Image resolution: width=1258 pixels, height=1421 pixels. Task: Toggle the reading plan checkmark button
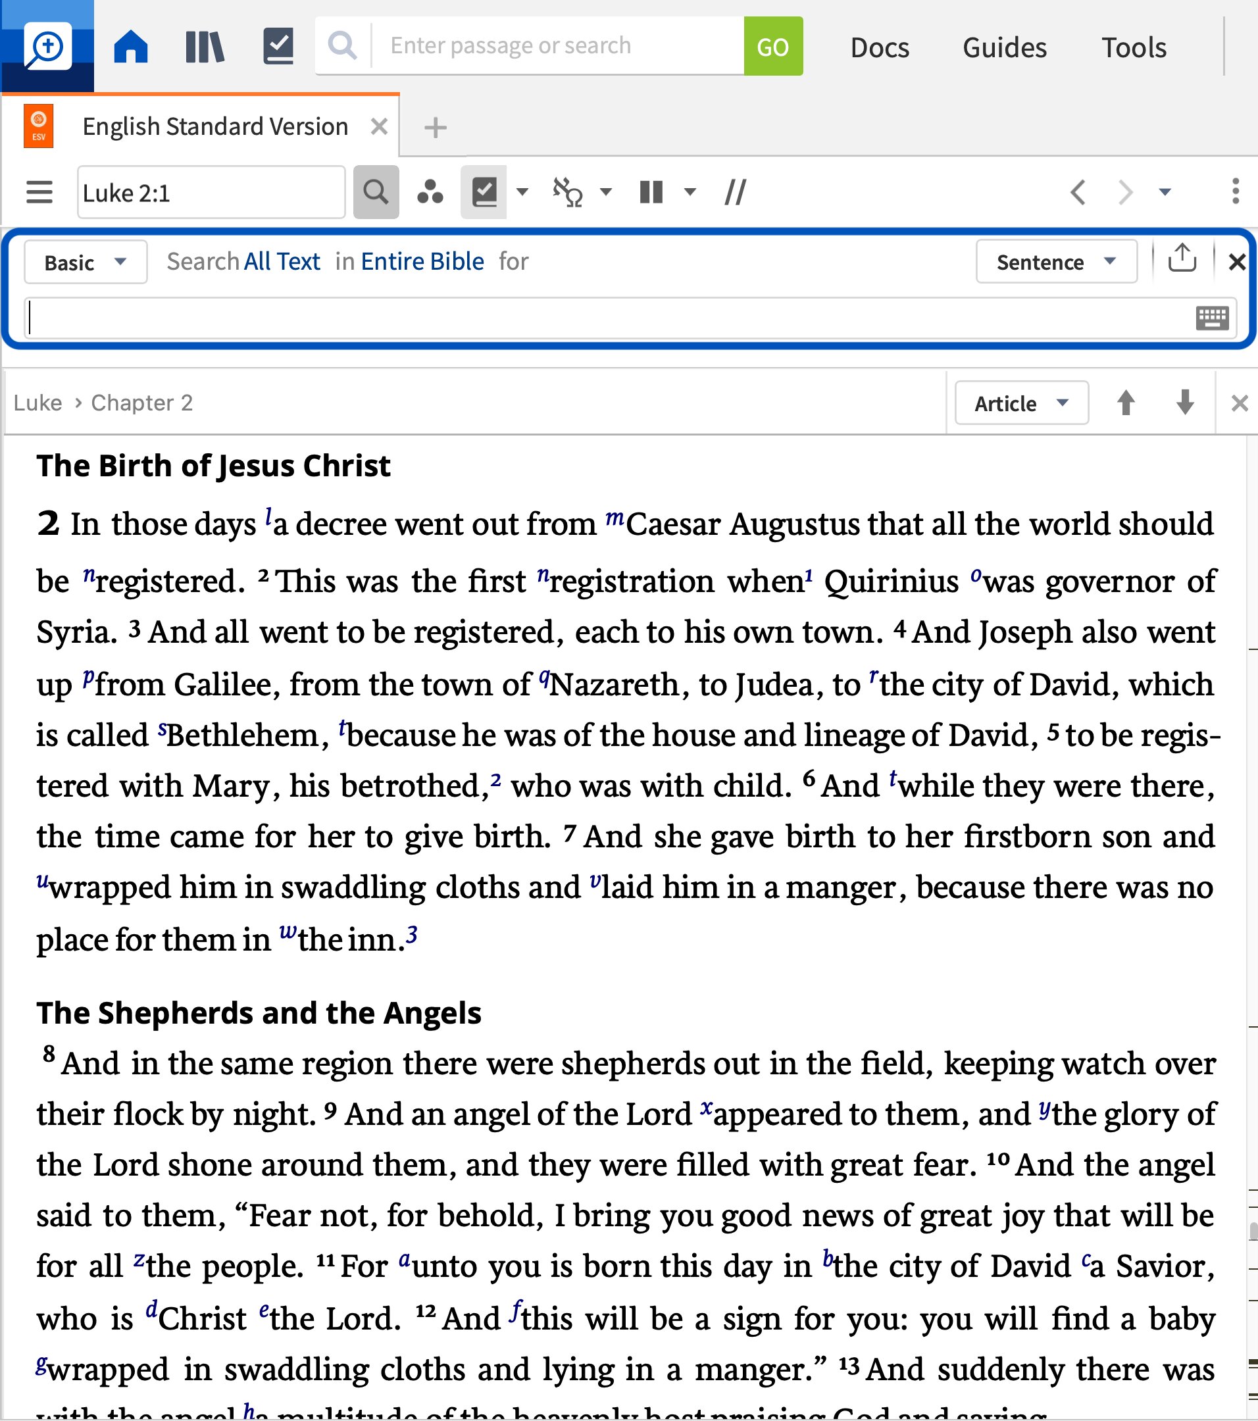484,192
